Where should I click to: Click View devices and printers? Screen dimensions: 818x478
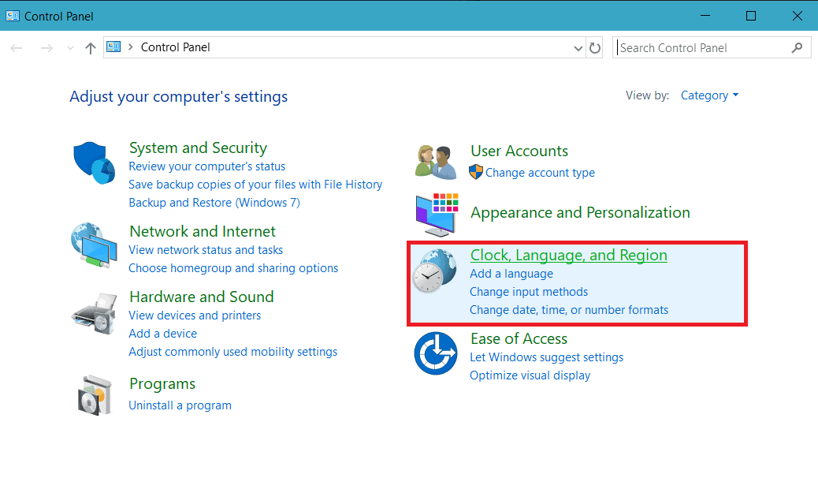(x=195, y=315)
